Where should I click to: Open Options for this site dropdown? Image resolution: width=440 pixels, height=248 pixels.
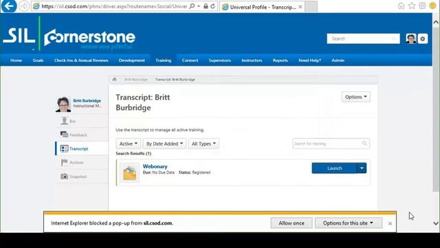pos(349,223)
